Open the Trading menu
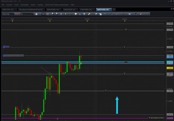 40,5
